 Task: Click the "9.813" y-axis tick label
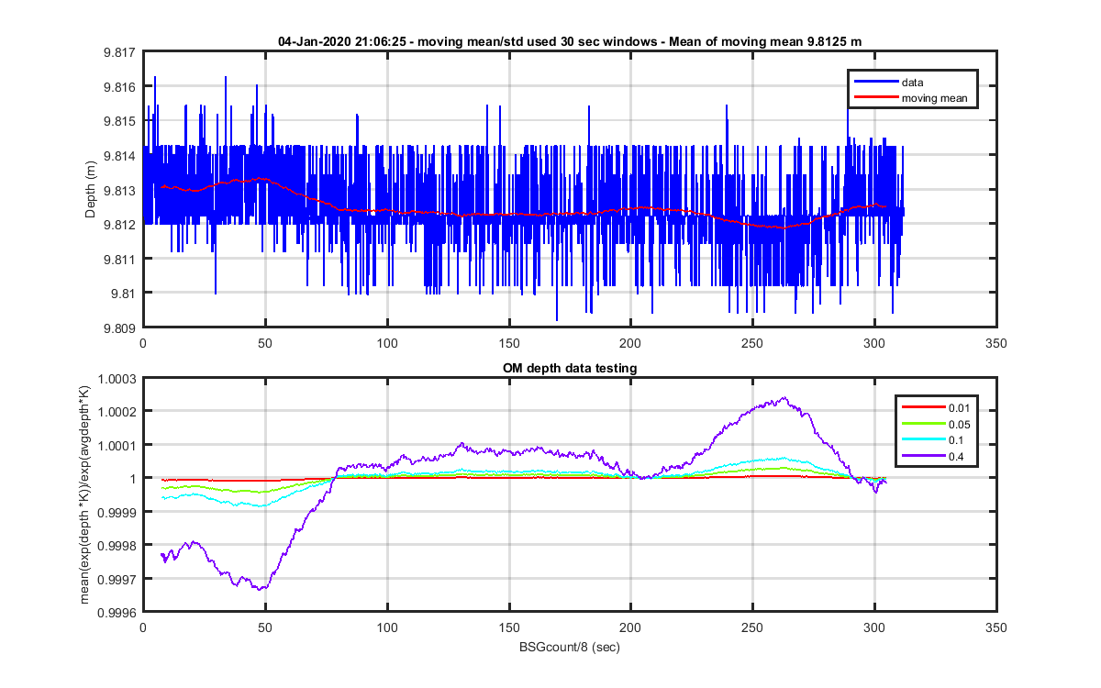point(120,190)
